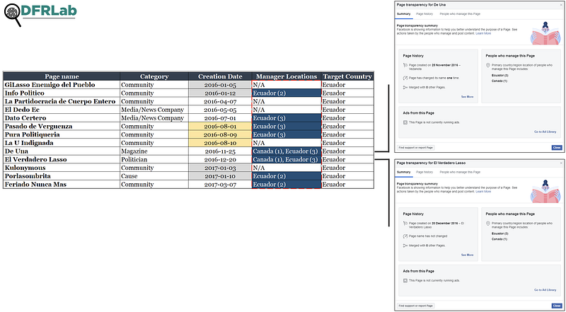The width and height of the screenshot is (566, 312).
Task: Select GiLasso Enemigo del Pueblo cell
Action: click(x=62, y=85)
